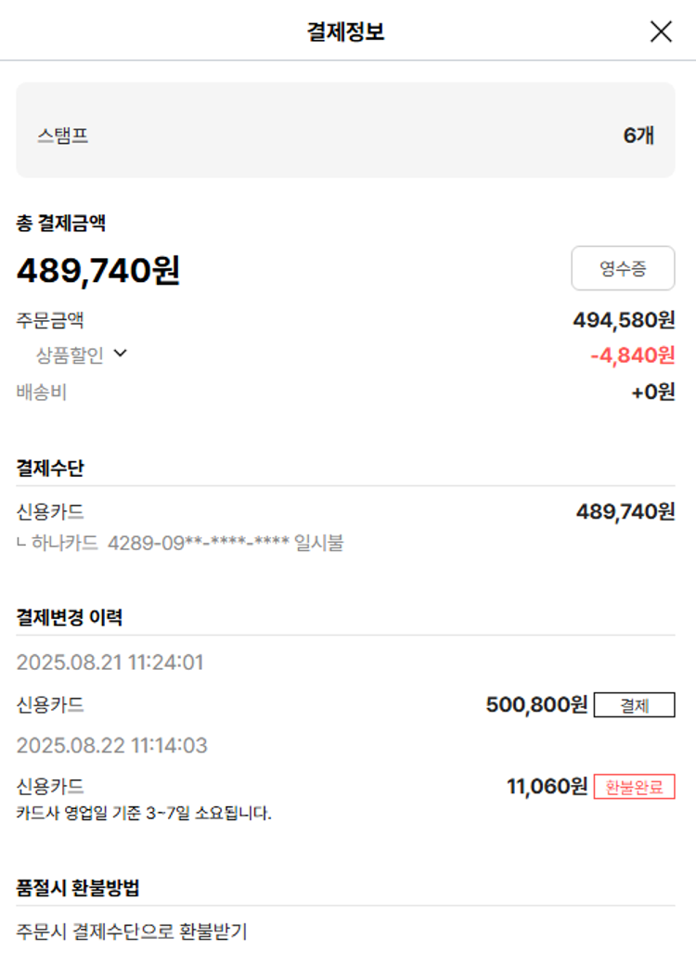Click the 상품할인 label text
This screenshot has height=965, width=696.
pos(70,354)
